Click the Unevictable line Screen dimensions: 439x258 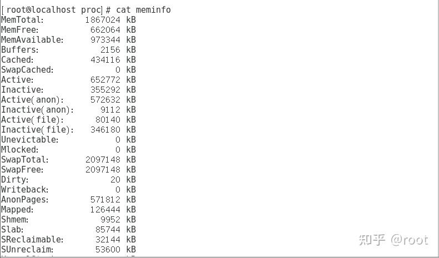[69, 140]
